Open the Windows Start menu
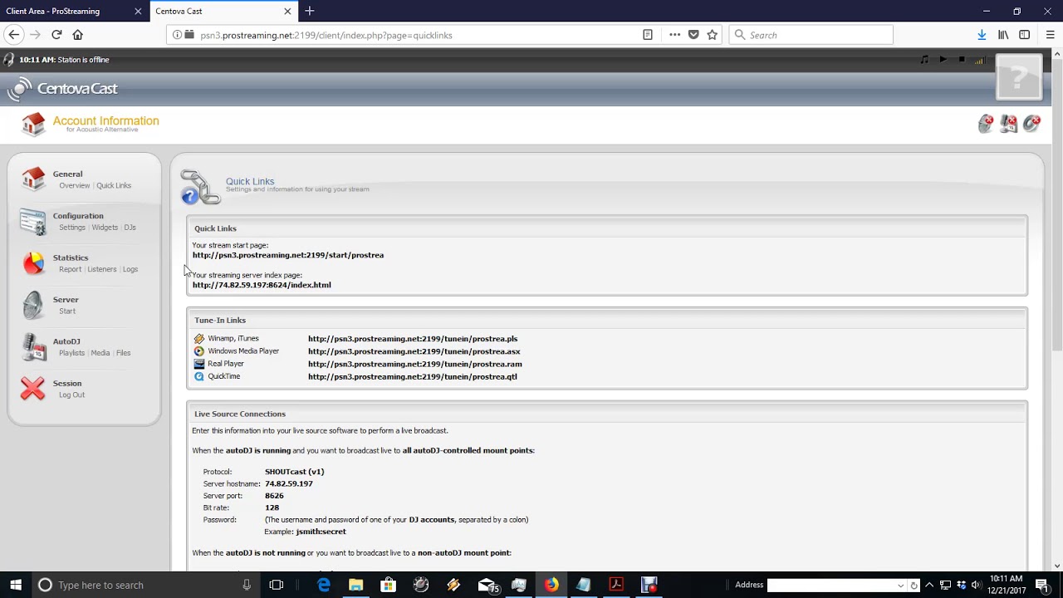The height and width of the screenshot is (598, 1063). point(15,585)
